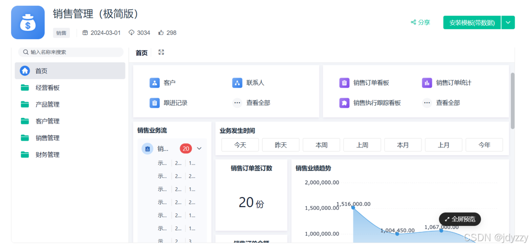Open 销售管理 in the sidebar
This screenshot has height=246, width=530.
point(70,138)
